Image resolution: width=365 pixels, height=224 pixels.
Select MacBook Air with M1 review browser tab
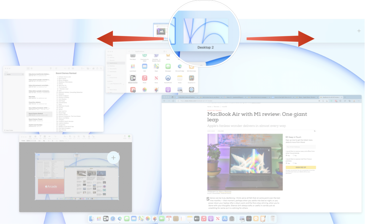pyautogui.click(x=331, y=97)
